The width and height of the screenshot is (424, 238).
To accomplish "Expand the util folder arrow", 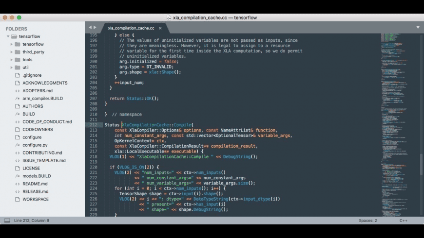I will 12,68.
